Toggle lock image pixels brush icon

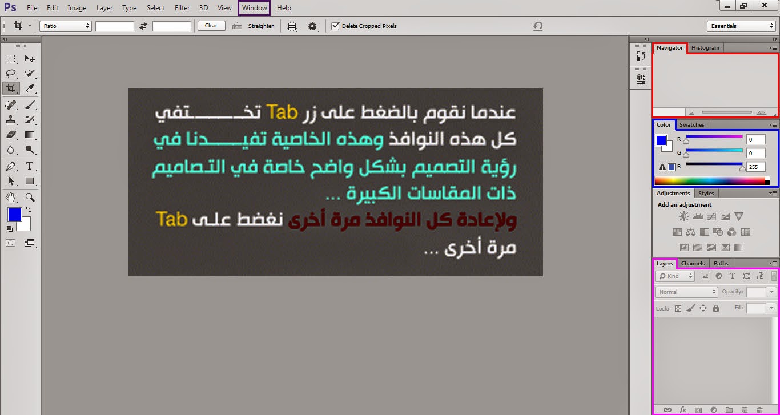(x=690, y=308)
